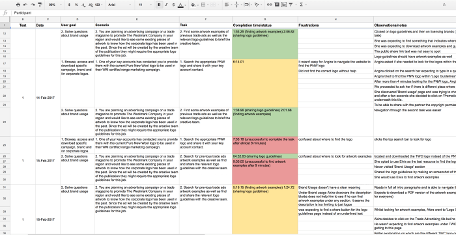Insert a link with chain icon
Viewport: 456px width, 235px height.
point(270,5)
